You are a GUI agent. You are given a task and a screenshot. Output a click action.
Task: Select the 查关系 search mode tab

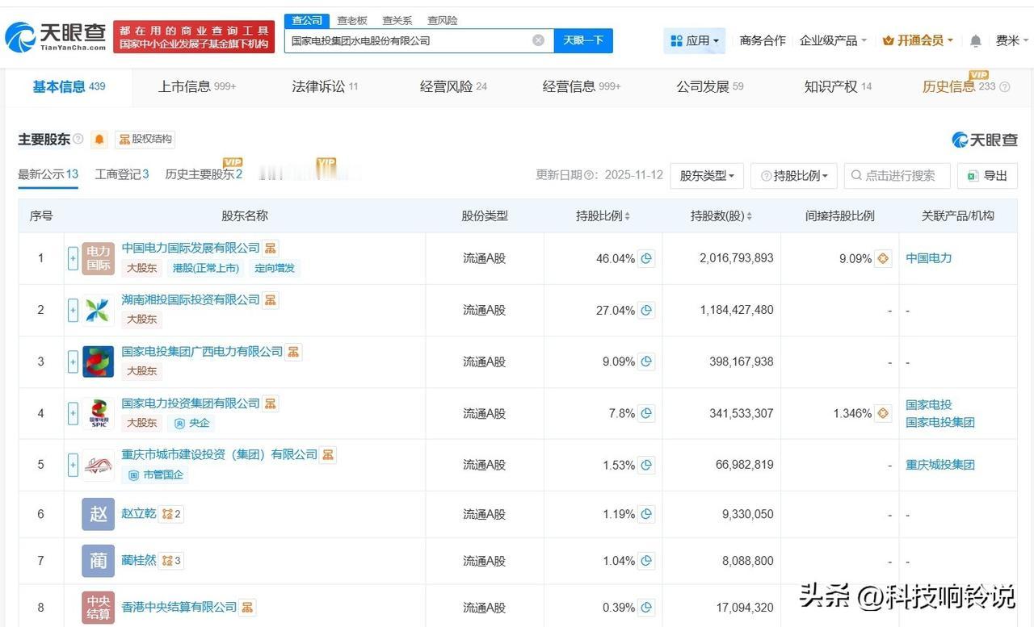[397, 20]
